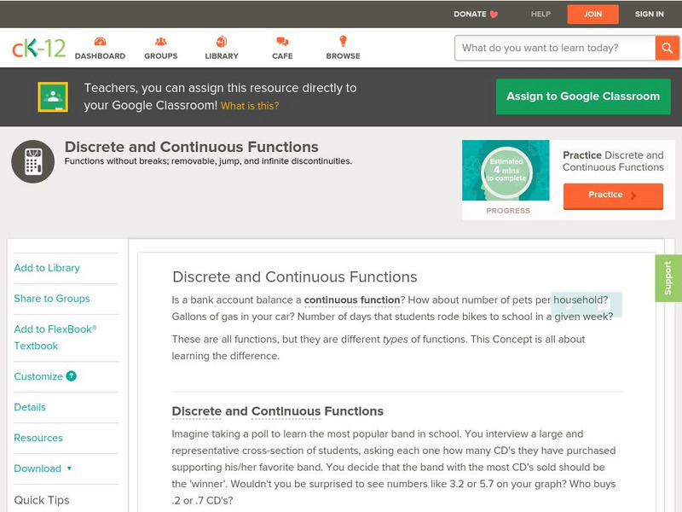Click the orange Practice button
Screen dimensions: 682x512
click(613, 195)
